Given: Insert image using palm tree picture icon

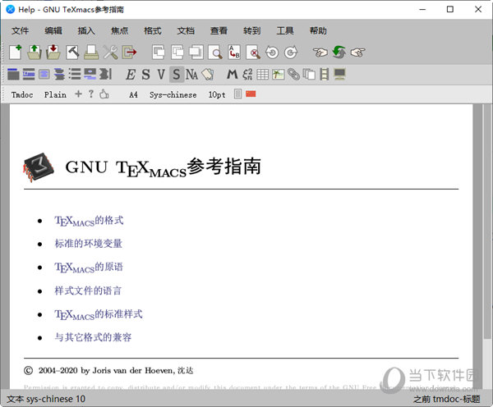Looking at the screenshot, I should pos(279,75).
